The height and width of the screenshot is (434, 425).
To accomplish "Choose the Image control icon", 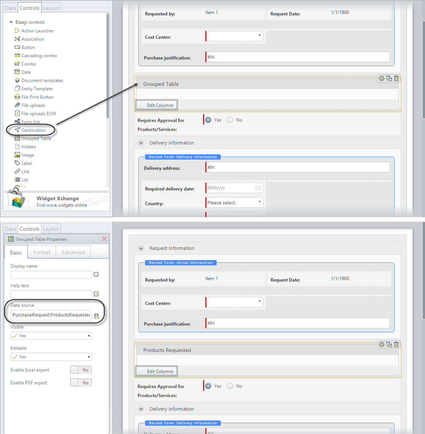I will tap(17, 155).
